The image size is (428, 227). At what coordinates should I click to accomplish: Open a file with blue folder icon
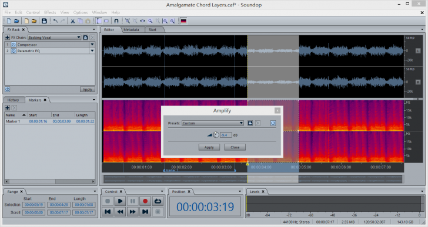[16, 21]
